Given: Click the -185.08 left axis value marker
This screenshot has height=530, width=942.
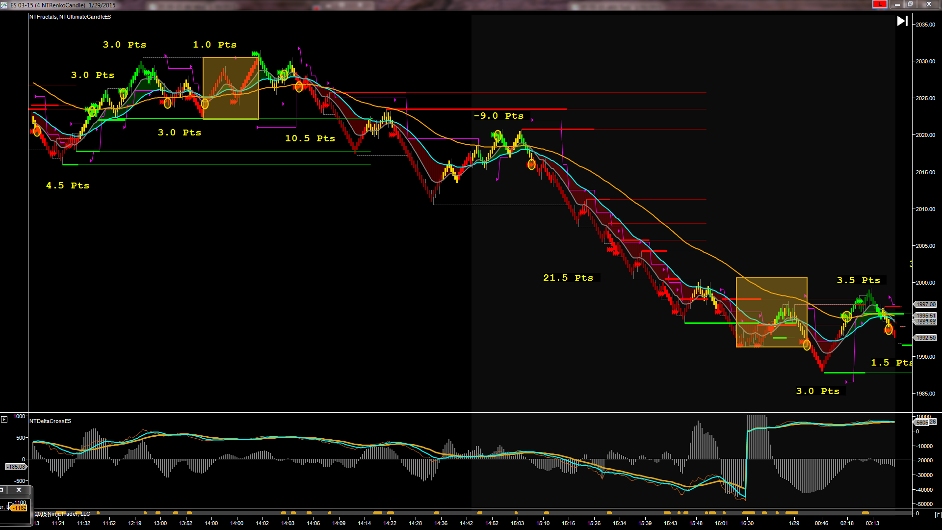Looking at the screenshot, I should click(x=16, y=467).
